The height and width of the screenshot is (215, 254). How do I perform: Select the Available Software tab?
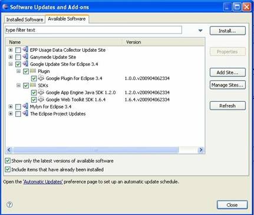pyautogui.click(x=67, y=19)
